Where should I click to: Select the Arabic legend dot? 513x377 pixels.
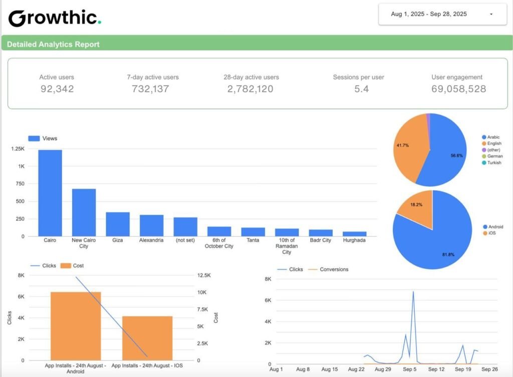click(483, 137)
